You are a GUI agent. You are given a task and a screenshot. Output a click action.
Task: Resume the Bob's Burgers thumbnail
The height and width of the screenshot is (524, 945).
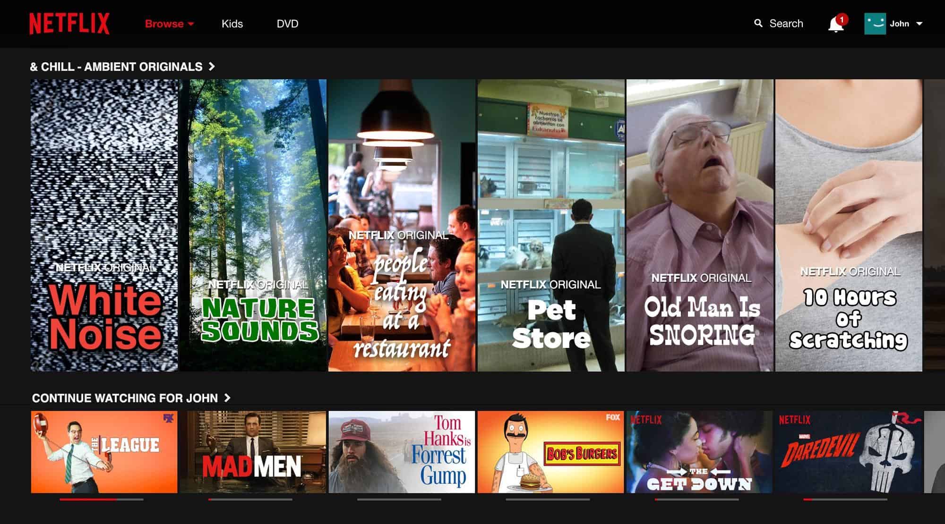coord(551,452)
